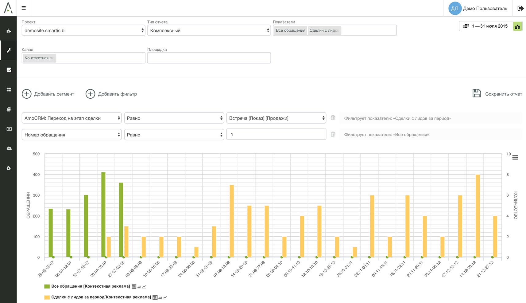526x303 pixels.
Task: Open the puzzle-piece integrations sidebar icon
Action: click(x=9, y=31)
